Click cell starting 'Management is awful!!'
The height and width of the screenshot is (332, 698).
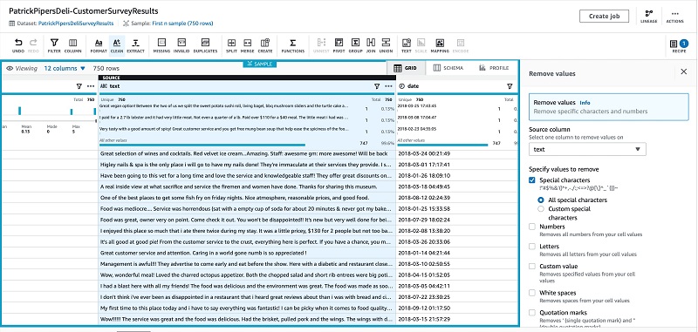tap(247, 264)
